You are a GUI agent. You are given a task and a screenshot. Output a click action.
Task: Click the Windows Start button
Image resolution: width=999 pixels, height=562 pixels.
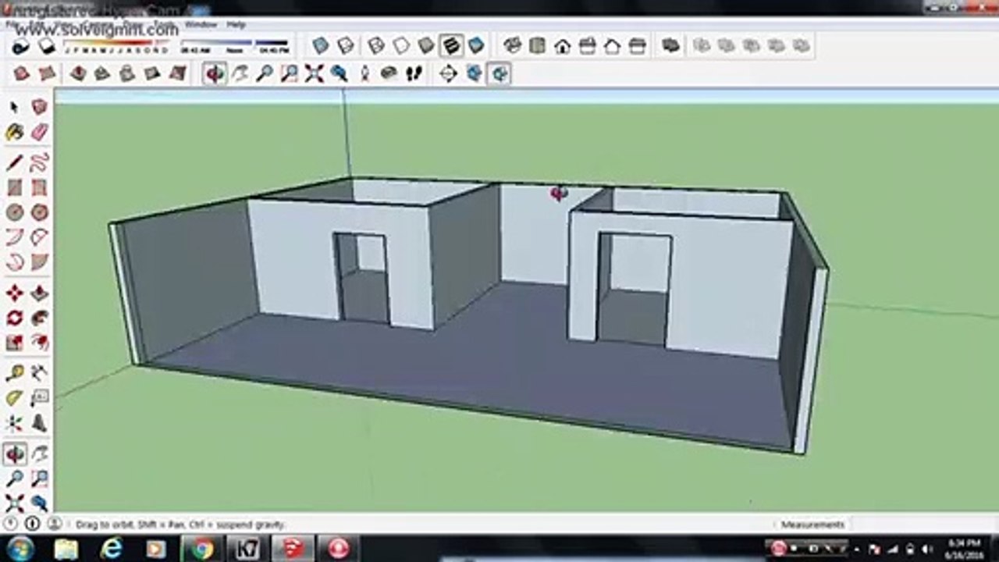[20, 549]
